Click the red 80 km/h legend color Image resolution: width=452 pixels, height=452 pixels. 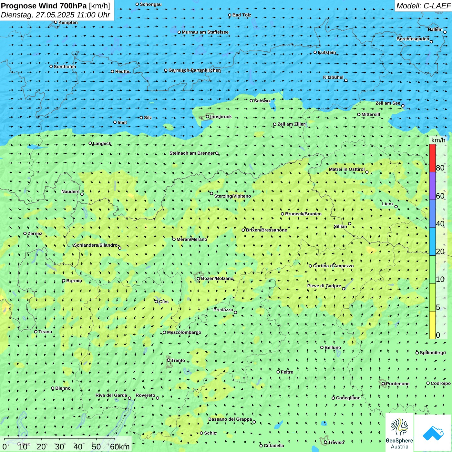tap(432, 158)
